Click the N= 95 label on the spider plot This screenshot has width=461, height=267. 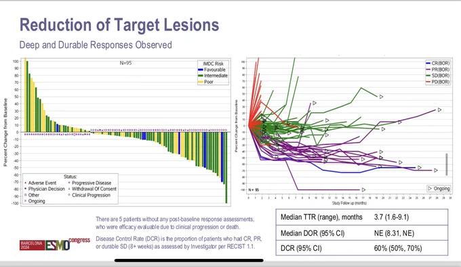[254, 190]
